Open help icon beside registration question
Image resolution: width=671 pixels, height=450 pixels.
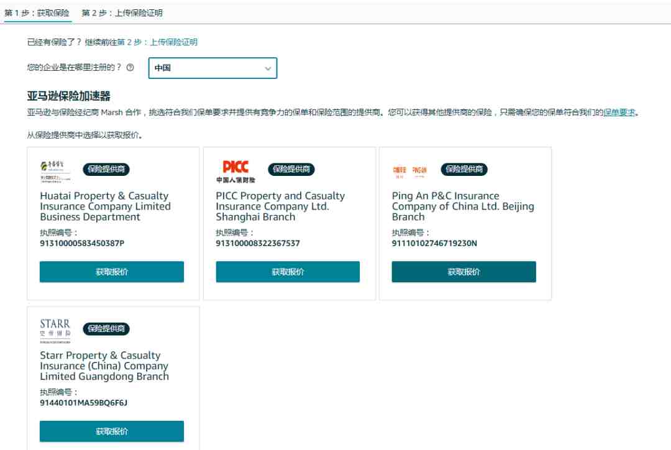(x=130, y=68)
